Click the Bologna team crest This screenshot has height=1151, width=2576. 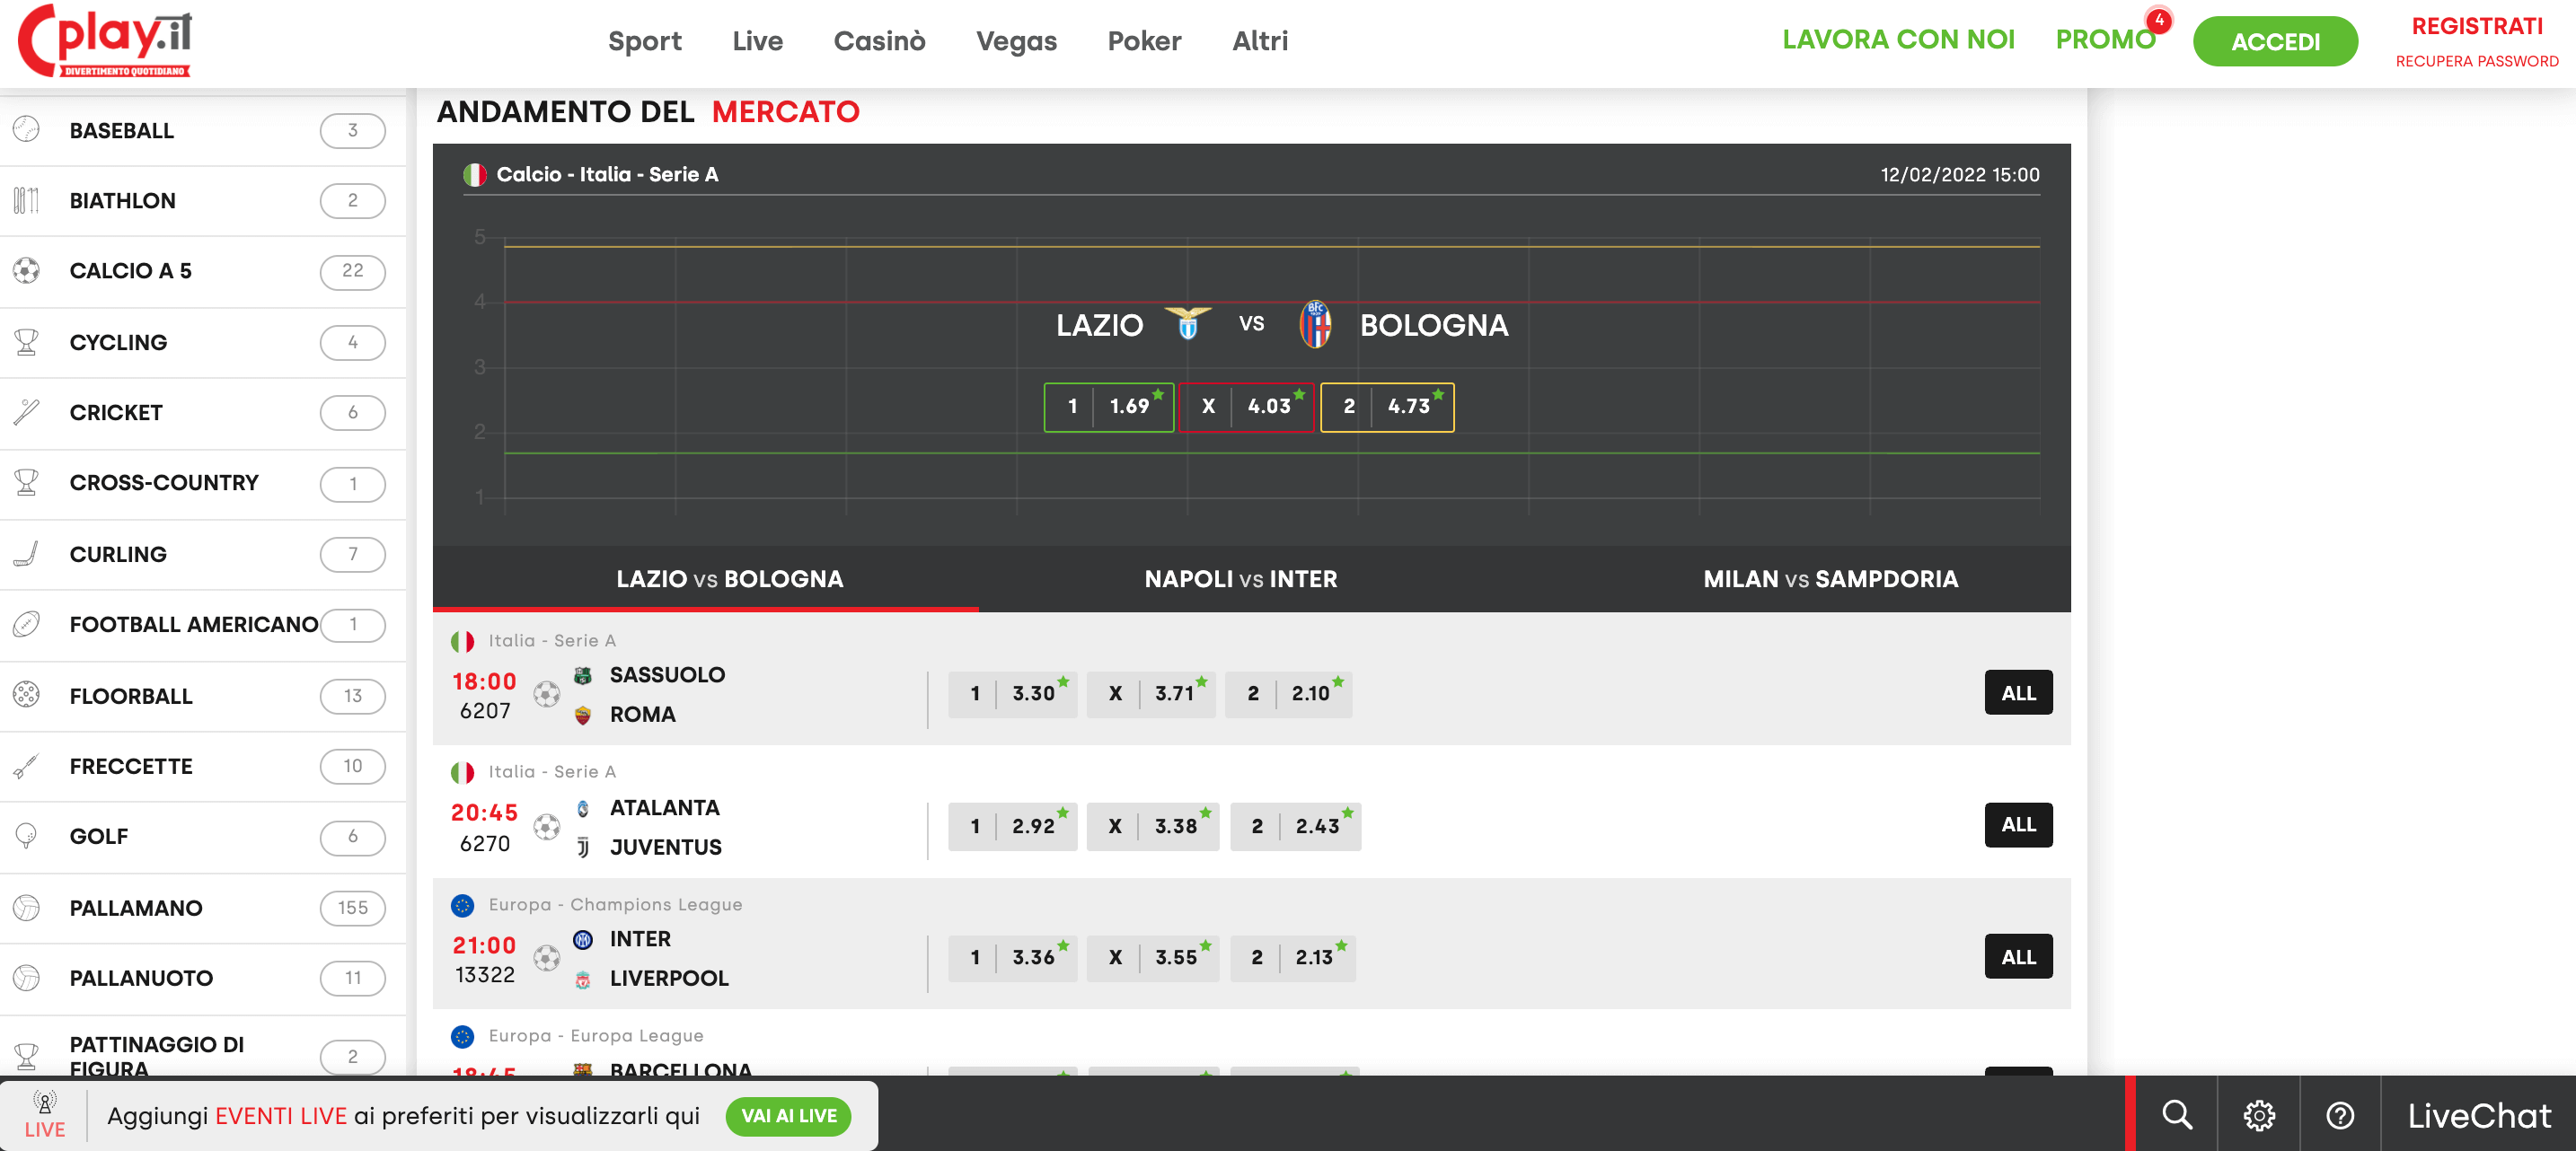(1315, 324)
